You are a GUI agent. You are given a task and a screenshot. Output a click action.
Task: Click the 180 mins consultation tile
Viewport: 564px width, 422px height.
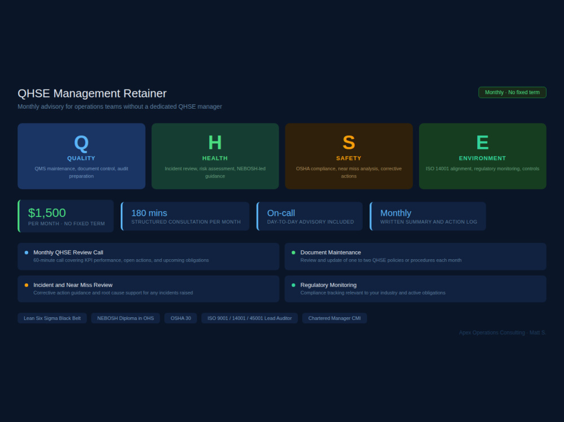coord(185,216)
